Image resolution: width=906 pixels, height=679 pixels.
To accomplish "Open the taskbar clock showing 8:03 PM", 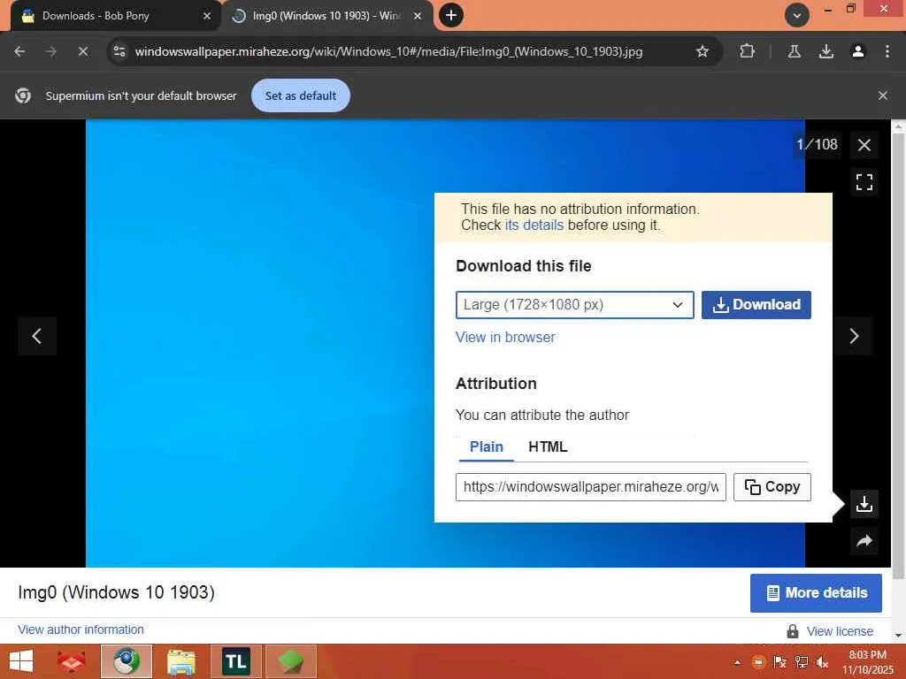I will click(867, 662).
